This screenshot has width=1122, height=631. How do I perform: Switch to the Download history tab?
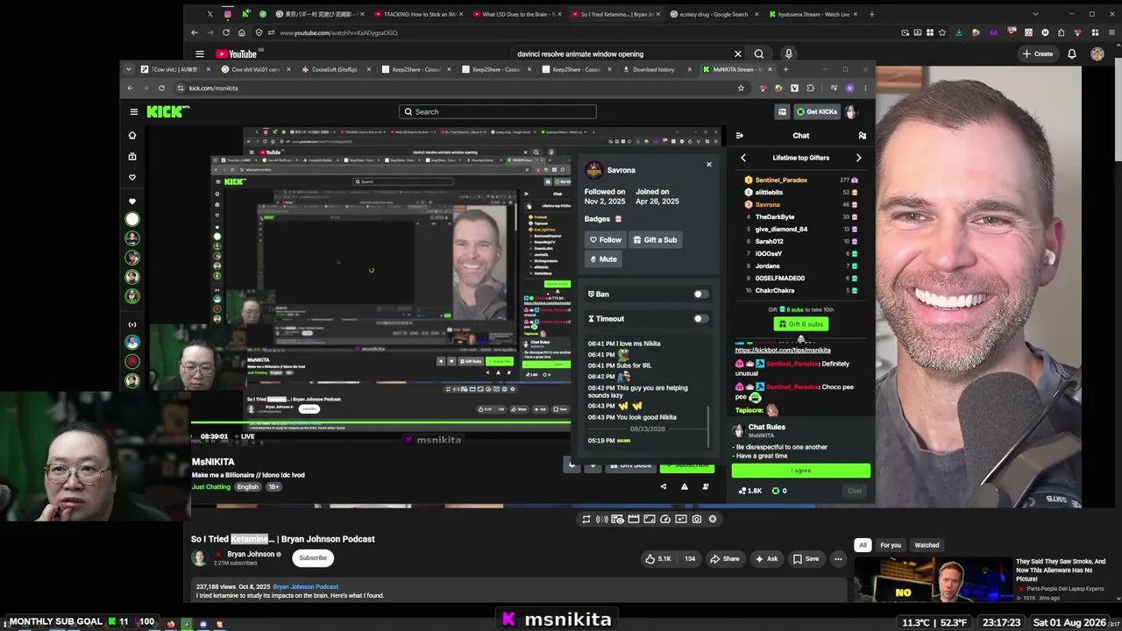(657, 69)
